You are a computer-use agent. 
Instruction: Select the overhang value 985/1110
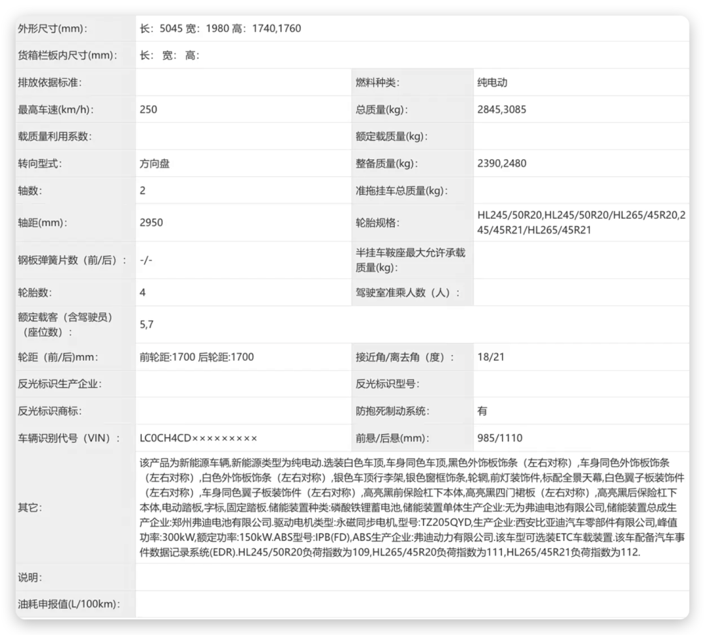(500, 438)
